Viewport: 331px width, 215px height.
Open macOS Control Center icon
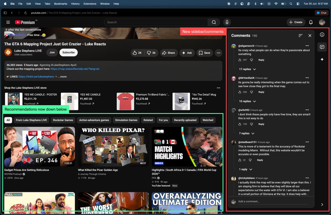click(x=298, y=4)
